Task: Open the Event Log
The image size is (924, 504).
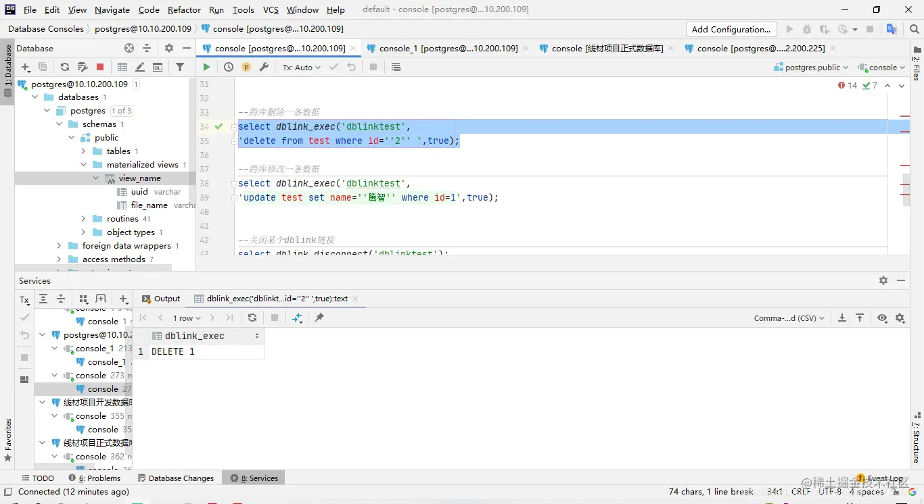Action: (x=880, y=478)
